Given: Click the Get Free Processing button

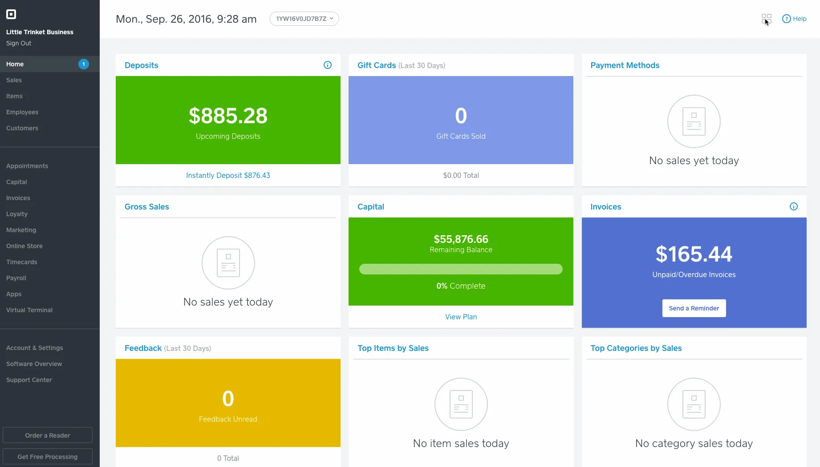Looking at the screenshot, I should 48,457.
